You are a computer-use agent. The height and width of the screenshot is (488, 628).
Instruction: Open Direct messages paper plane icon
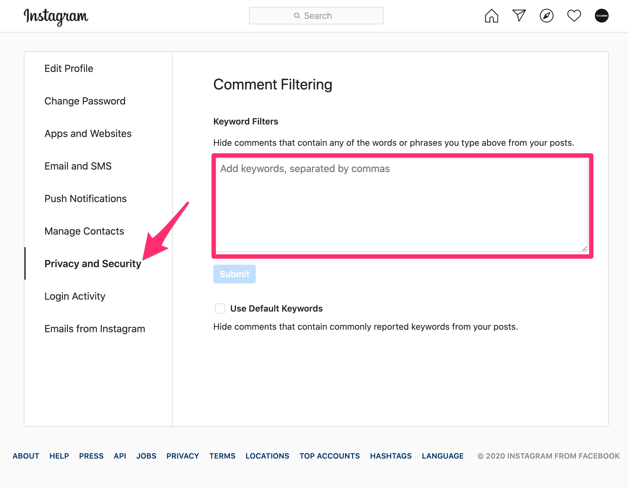pyautogui.click(x=519, y=16)
